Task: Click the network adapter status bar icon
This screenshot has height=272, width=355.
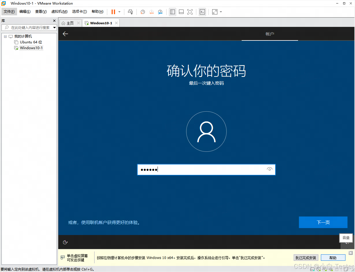Action: click(x=325, y=269)
